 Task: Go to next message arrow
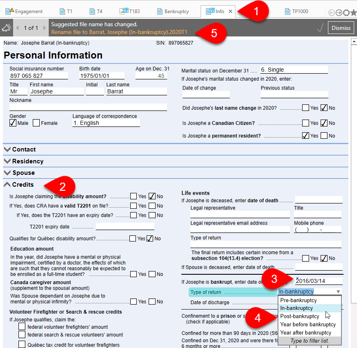45,28
